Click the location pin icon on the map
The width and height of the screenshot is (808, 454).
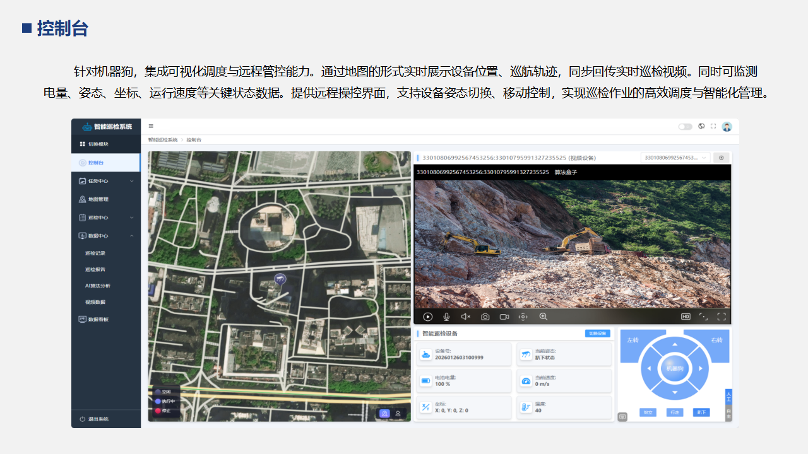tap(398, 414)
